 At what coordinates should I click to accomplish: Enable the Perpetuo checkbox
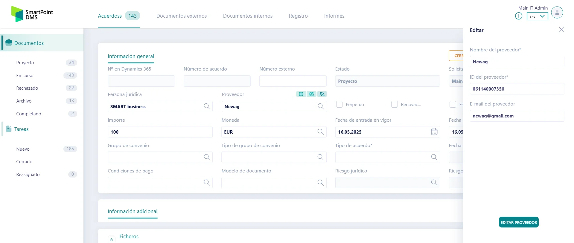click(x=339, y=104)
